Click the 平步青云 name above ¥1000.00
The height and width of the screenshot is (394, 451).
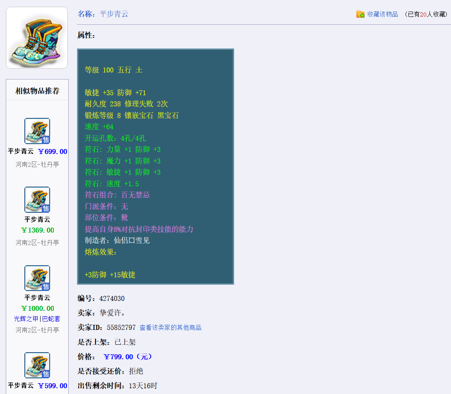click(37, 298)
